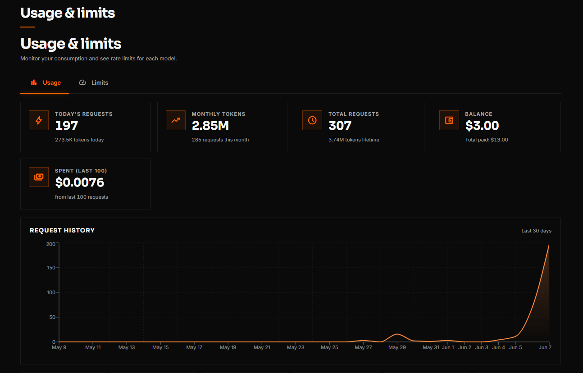Click the 'Total paid: $13.00' text
Viewport: 583px width, 373px height.
tap(487, 140)
